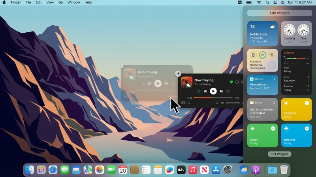This screenshot has height=177, width=316.
Task: Open the File menu
Action: (x=28, y=2)
